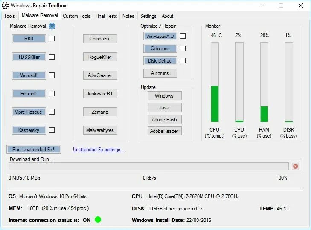Click the Windows Install Date 22/09/2016 text
This screenshot has width=311, height=230.
(171, 220)
